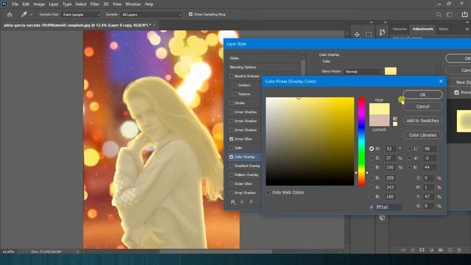Expand the tool preset picker arrow

pyautogui.click(x=31, y=15)
